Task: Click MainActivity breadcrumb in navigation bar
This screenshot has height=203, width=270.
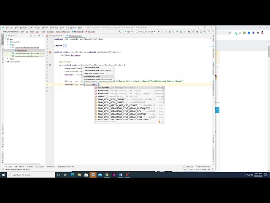Action: [x=78, y=32]
